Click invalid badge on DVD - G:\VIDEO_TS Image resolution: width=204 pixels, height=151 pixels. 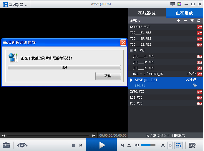point(199,74)
